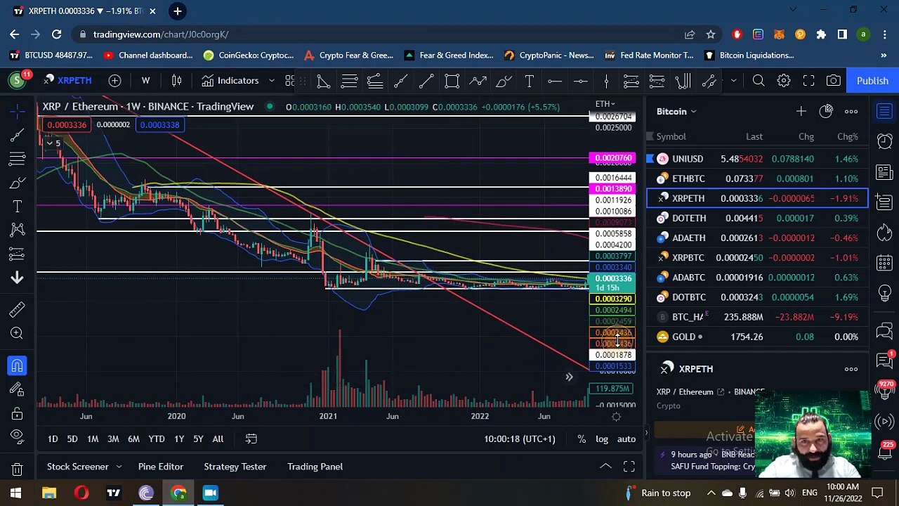Screen dimensions: 899x506
Task: Select the Rectangle shape in floating toolbar
Action: 452,82
